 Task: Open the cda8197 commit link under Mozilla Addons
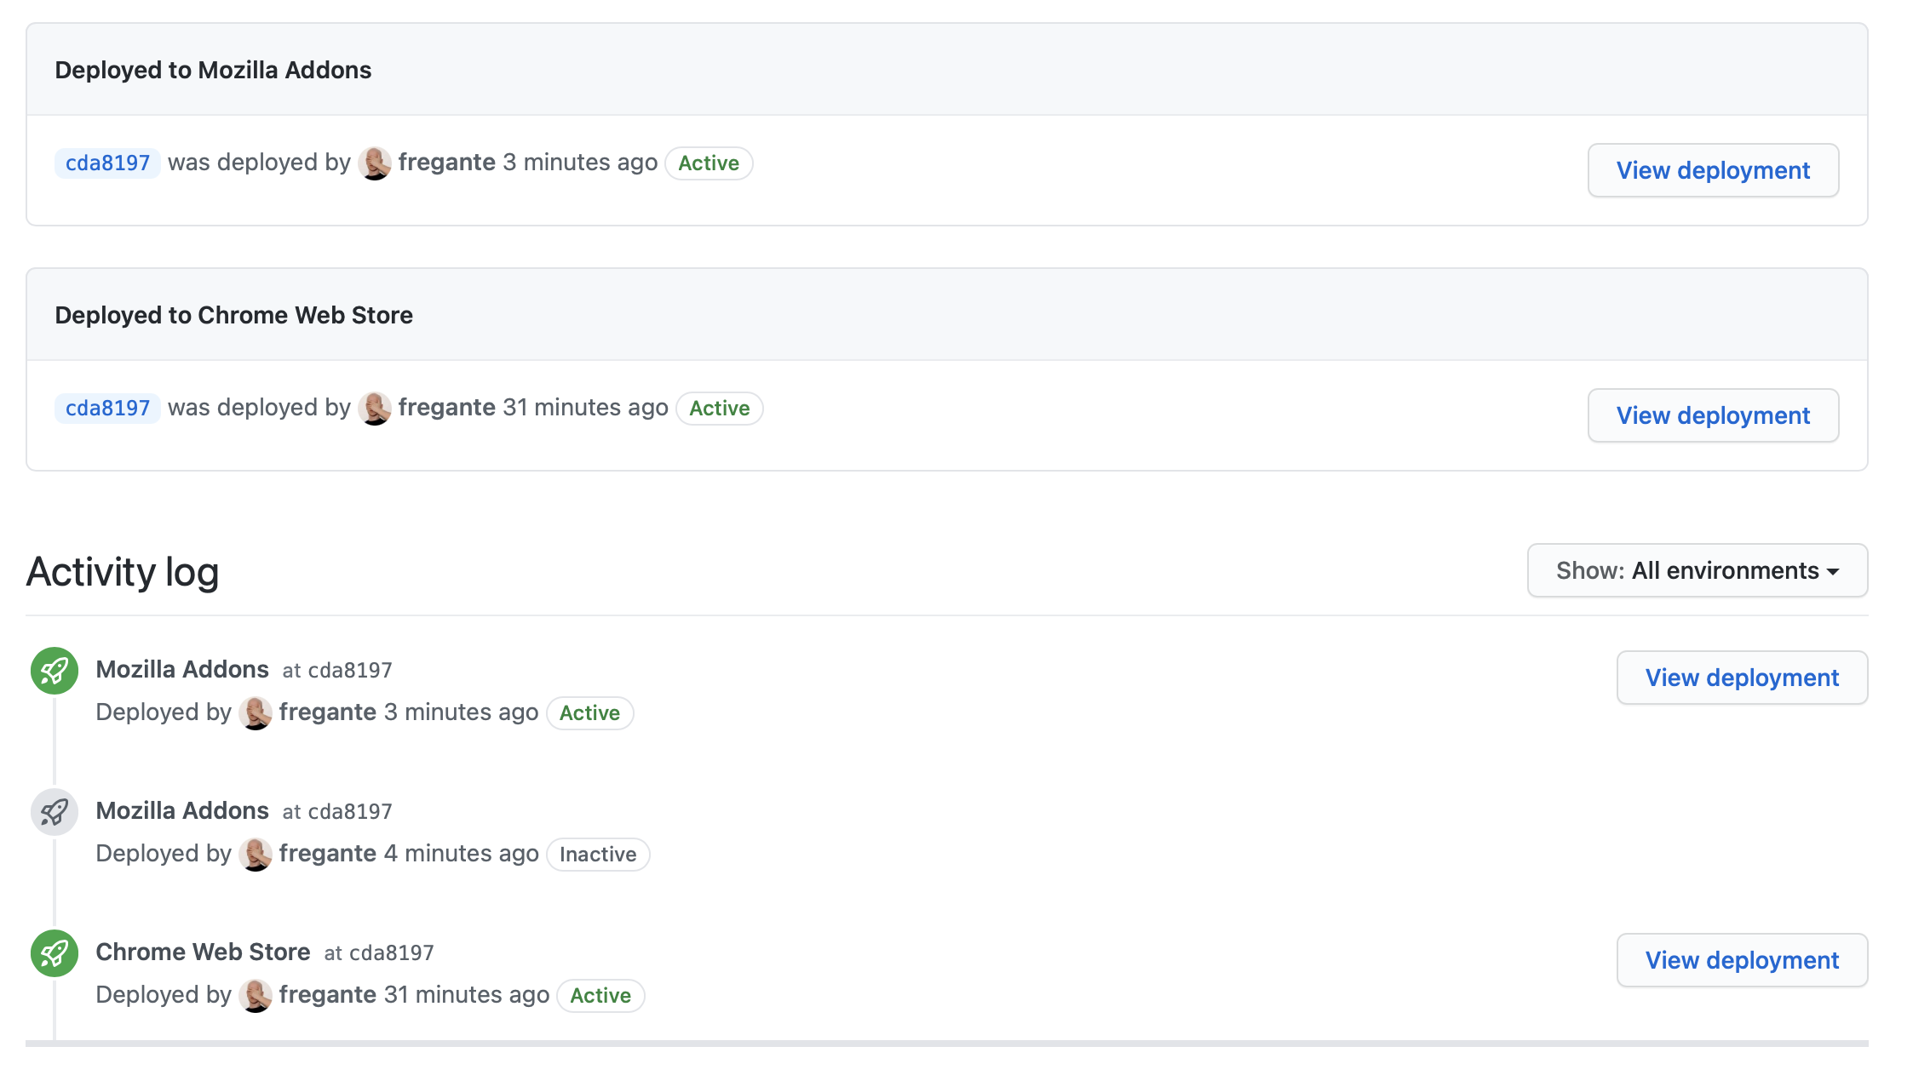coord(106,163)
